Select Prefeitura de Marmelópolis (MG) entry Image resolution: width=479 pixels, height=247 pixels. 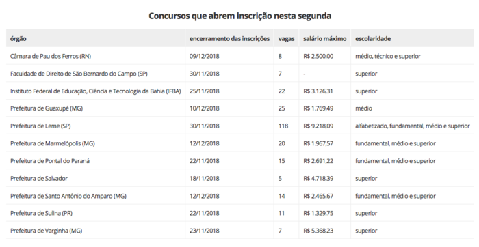[53, 143]
